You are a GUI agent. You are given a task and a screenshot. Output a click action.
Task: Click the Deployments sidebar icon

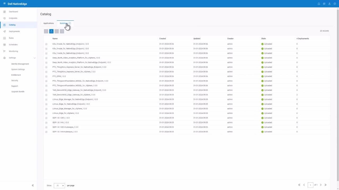5,31
